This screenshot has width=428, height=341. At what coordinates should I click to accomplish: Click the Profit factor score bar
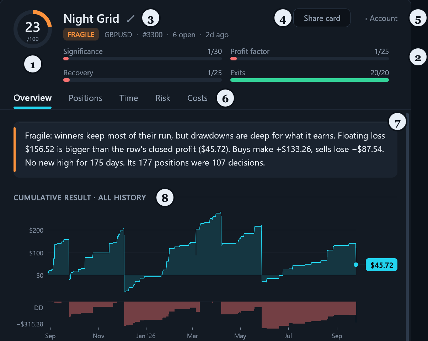310,58
